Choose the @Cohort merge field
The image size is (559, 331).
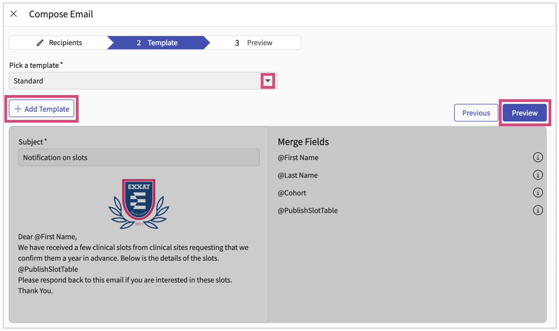click(292, 193)
